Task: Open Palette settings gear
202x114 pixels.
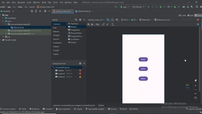Action: (x=80, y=20)
